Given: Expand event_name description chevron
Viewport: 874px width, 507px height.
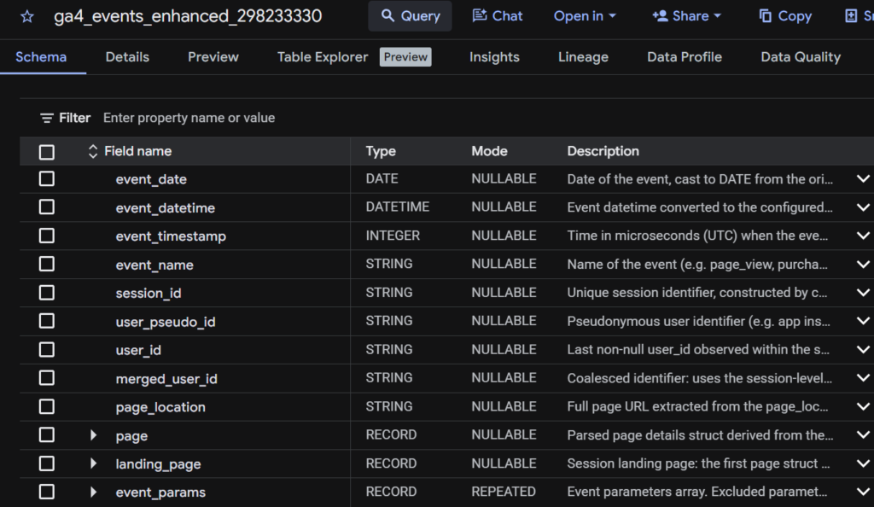Looking at the screenshot, I should coord(863,264).
